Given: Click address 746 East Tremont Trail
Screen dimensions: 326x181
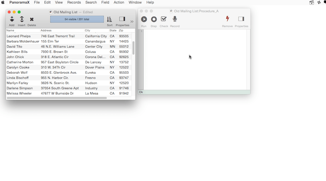Looking at the screenshot, I should [x=58, y=36].
